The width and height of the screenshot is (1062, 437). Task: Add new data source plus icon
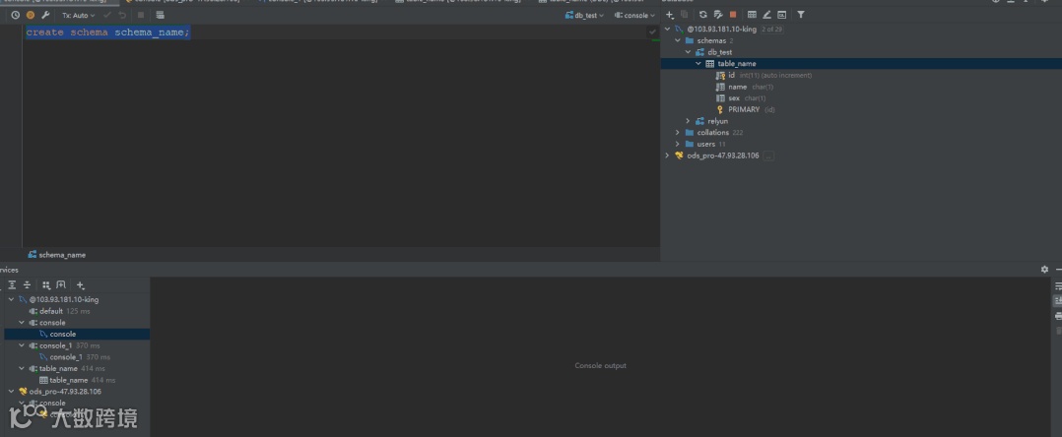pyautogui.click(x=670, y=14)
